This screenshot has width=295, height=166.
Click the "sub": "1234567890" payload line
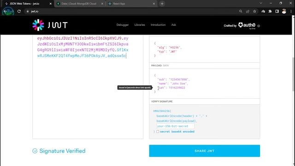point(173,79)
